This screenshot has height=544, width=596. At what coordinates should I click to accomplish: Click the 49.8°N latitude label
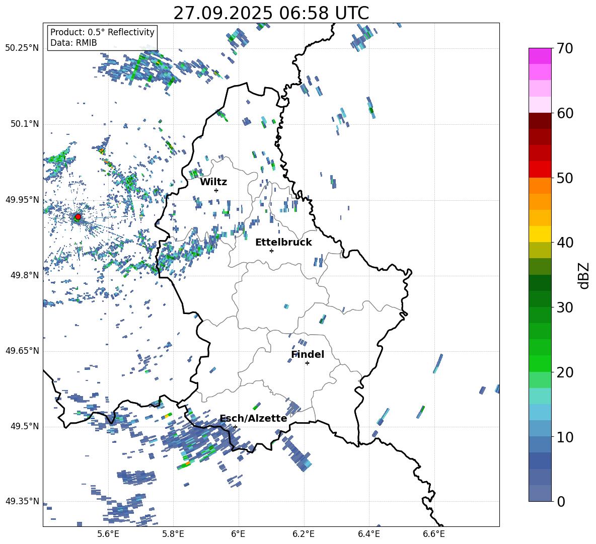click(25, 275)
